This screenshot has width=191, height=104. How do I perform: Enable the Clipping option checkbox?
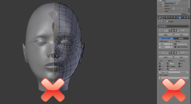coord(168,66)
